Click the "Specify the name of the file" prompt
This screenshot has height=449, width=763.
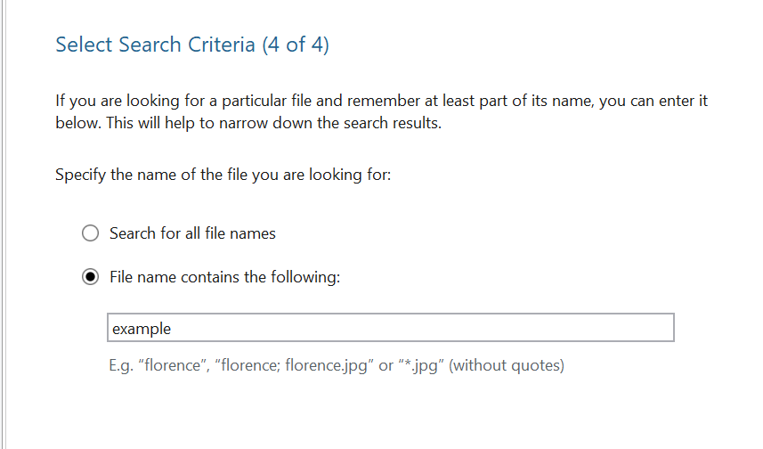click(223, 175)
